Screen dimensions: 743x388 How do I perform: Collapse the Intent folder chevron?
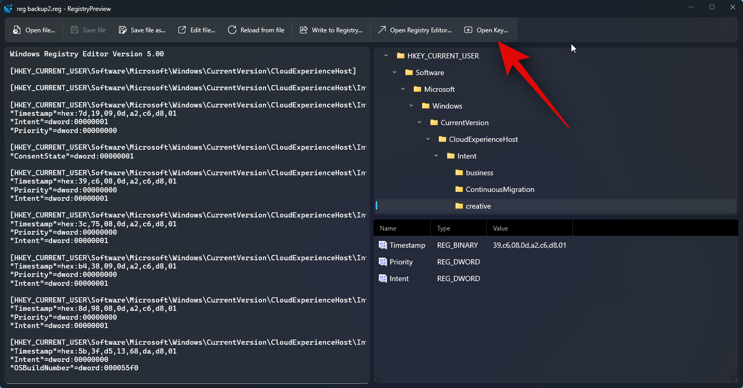[436, 156]
